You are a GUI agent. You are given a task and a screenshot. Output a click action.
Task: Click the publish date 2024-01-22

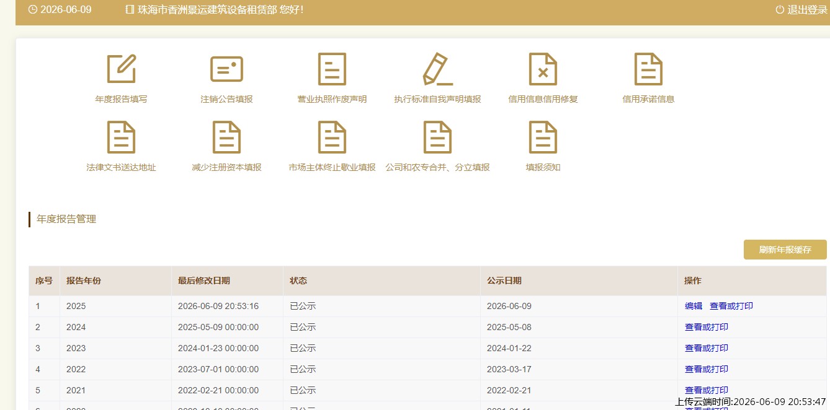[509, 348]
